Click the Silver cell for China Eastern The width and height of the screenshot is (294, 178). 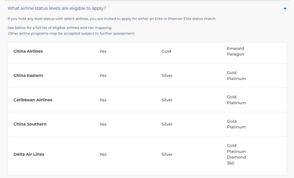pos(167,75)
